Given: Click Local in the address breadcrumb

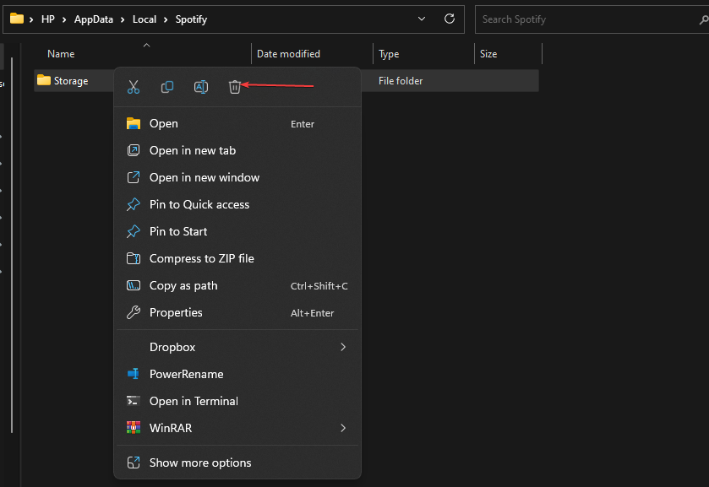Looking at the screenshot, I should click(145, 19).
